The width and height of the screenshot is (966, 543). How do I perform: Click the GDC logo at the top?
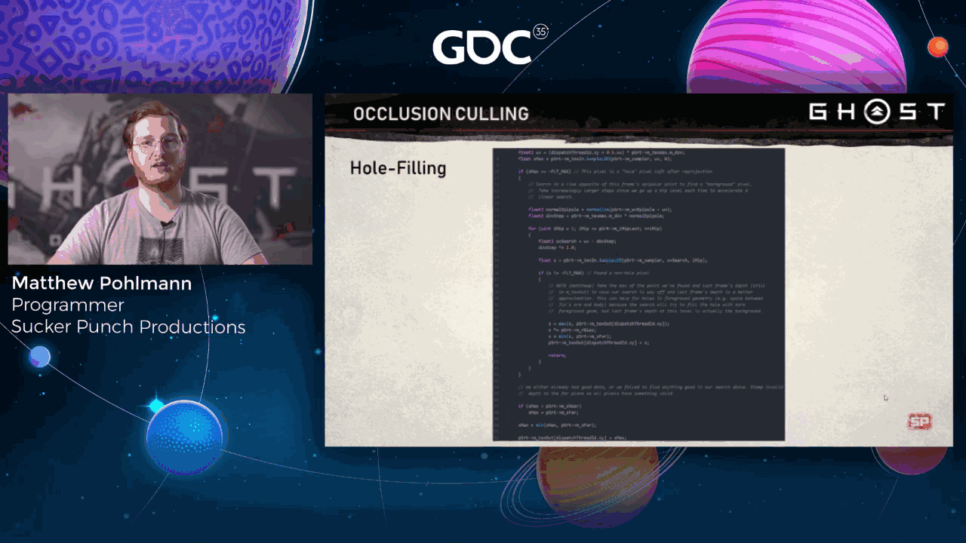[490, 45]
